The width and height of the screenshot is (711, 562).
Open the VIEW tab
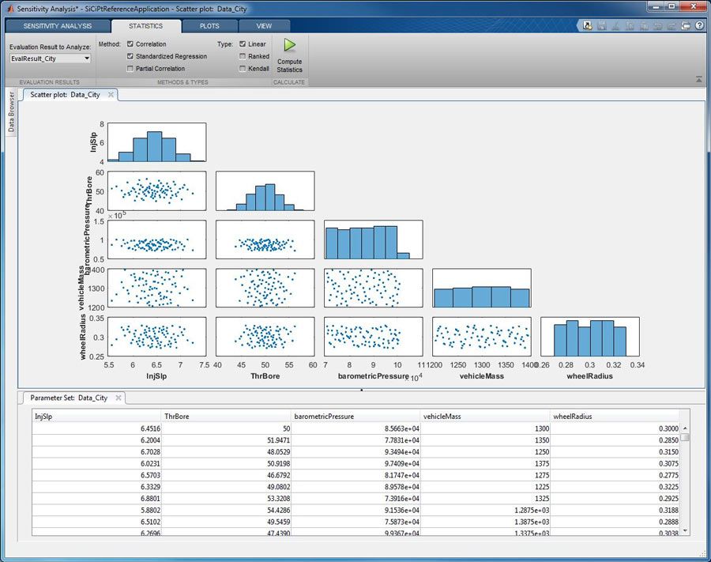pyautogui.click(x=265, y=25)
